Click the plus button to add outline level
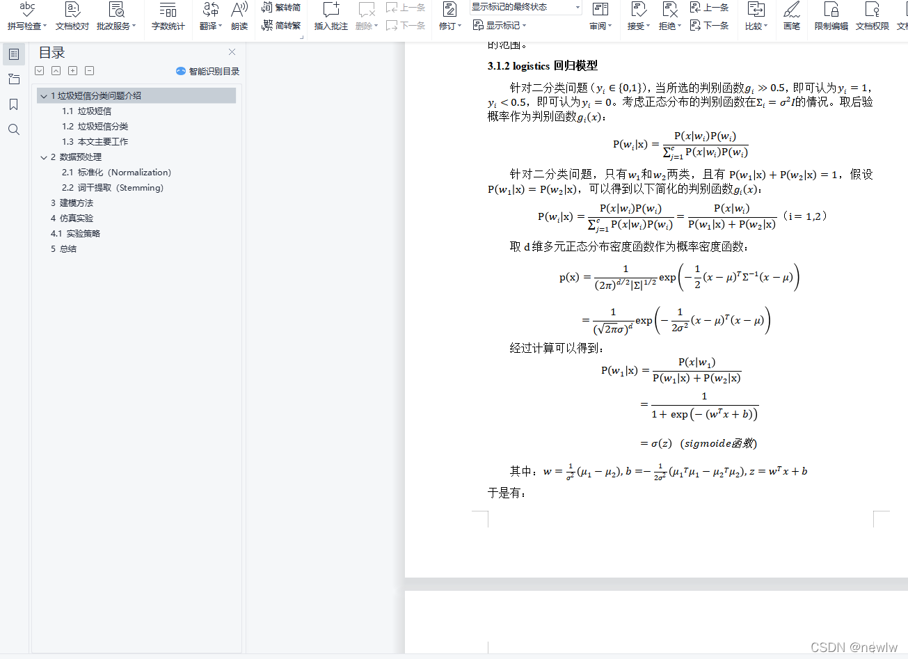The width and height of the screenshot is (908, 659). tap(73, 71)
